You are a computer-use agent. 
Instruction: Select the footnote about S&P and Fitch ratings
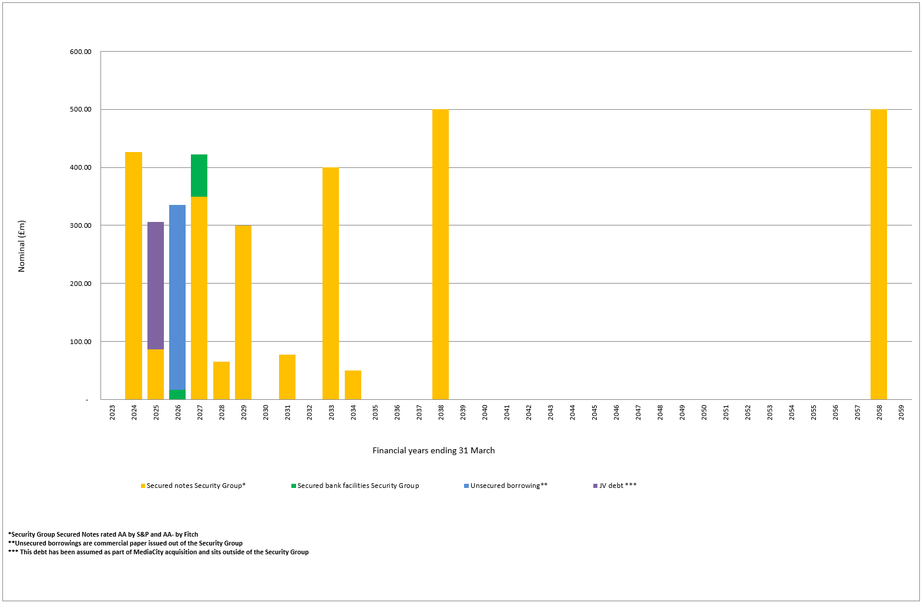click(103, 534)
